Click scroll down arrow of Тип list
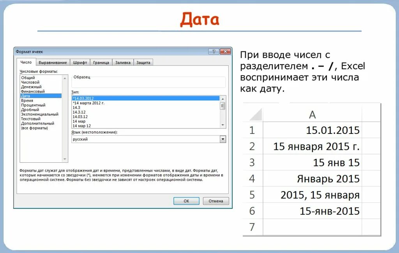The width and height of the screenshot is (399, 253). 222,125
